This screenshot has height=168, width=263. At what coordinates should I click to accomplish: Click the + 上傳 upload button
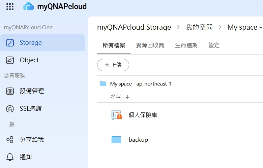coord(113,65)
